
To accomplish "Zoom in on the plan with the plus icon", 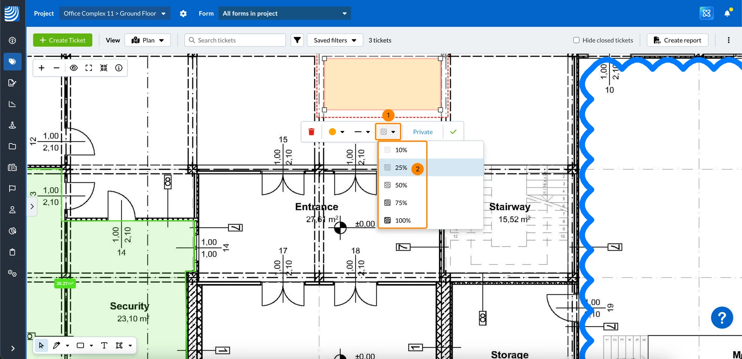I will 41,68.
